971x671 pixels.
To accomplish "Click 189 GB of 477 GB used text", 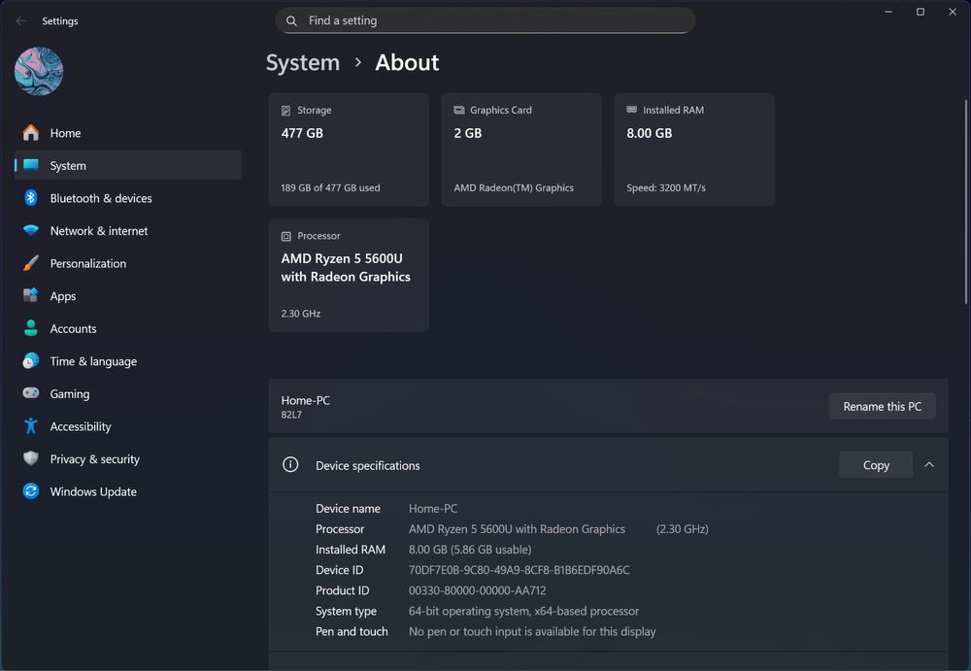I will click(x=330, y=187).
